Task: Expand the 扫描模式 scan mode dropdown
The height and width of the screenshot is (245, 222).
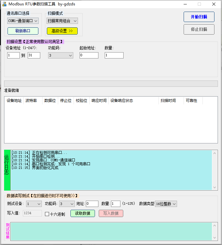Action: 62,21
